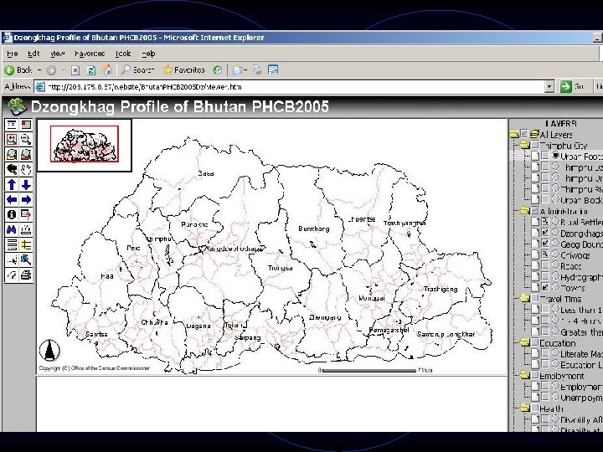The width and height of the screenshot is (603, 452).
Task: Collapse the Thimphu City folder
Action: pos(525,145)
